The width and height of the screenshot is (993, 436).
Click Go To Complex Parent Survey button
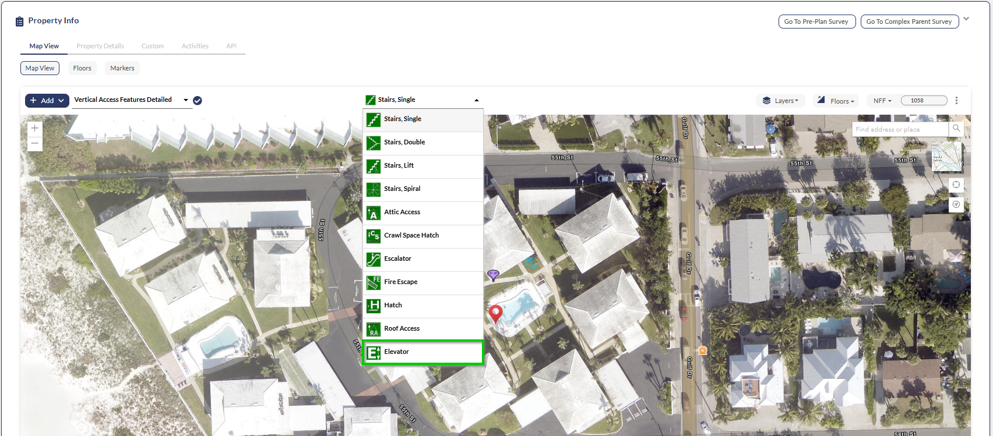909,22
